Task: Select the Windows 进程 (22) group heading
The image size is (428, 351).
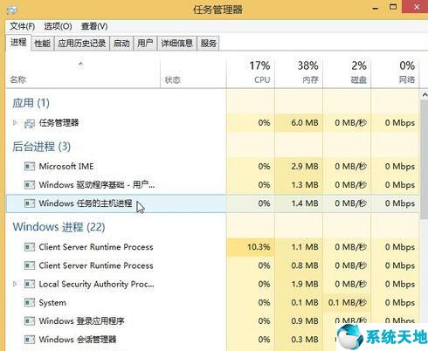Action: [59, 227]
